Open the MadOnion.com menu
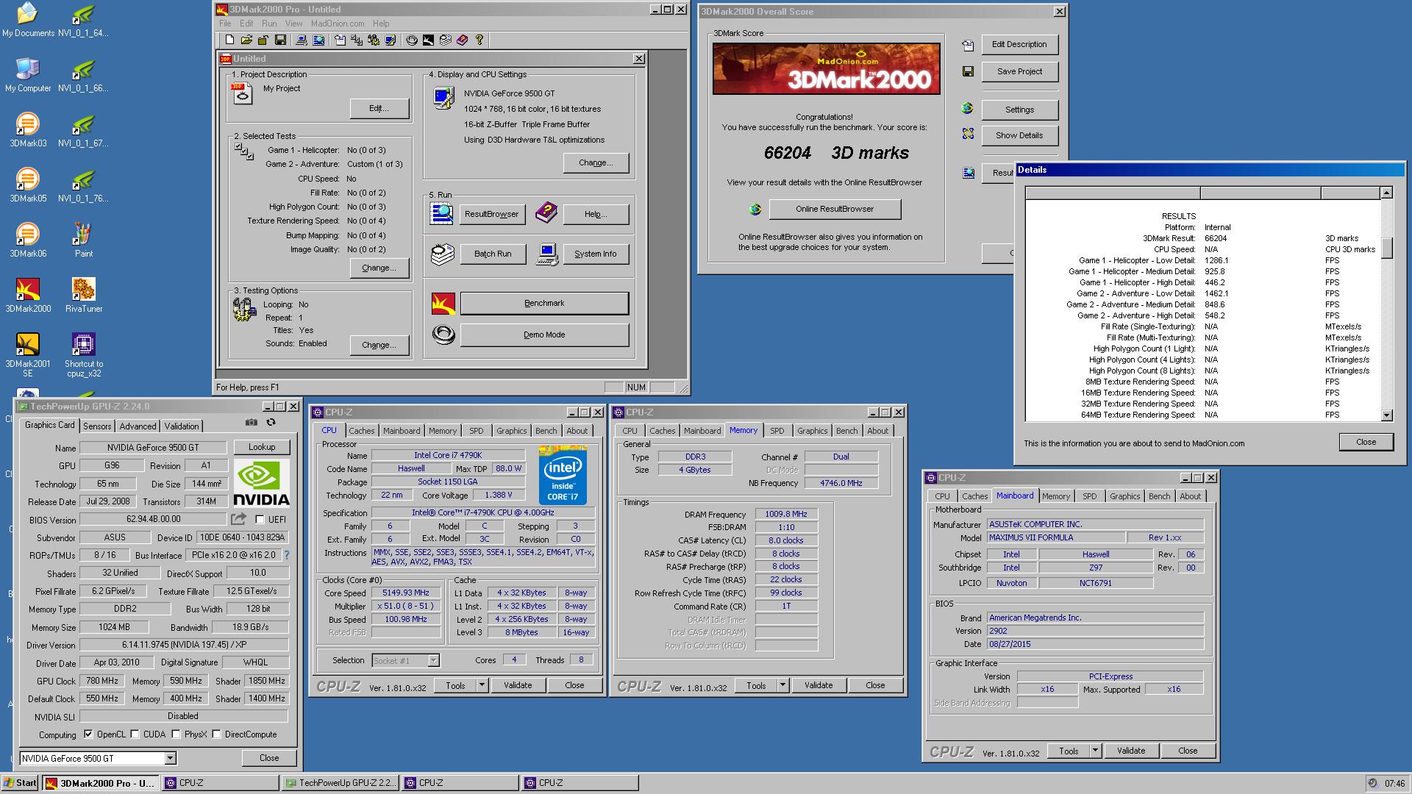Screen dimensions: 1412x794 click(338, 24)
